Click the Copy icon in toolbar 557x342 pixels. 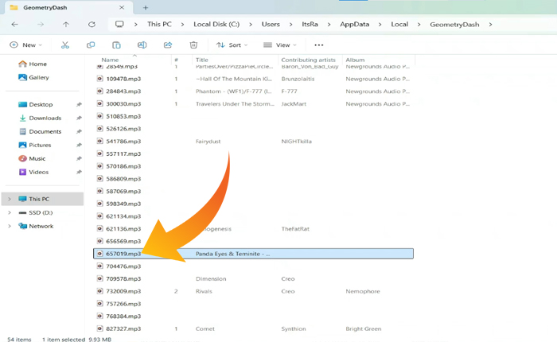coord(91,45)
